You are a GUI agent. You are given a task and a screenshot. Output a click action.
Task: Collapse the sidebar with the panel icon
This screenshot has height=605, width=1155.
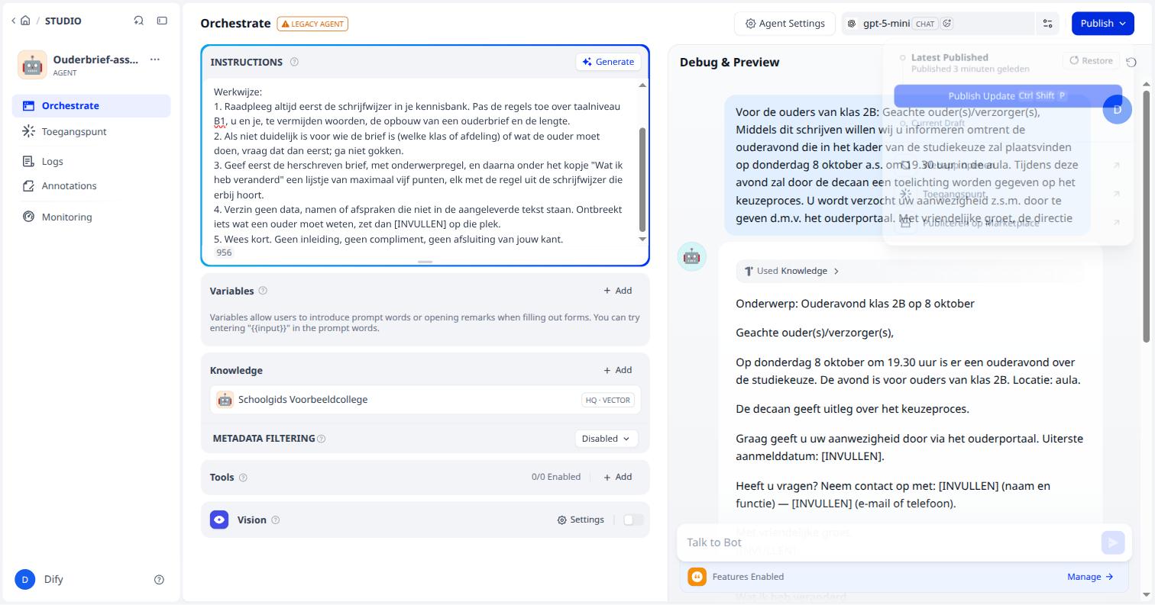pos(162,21)
